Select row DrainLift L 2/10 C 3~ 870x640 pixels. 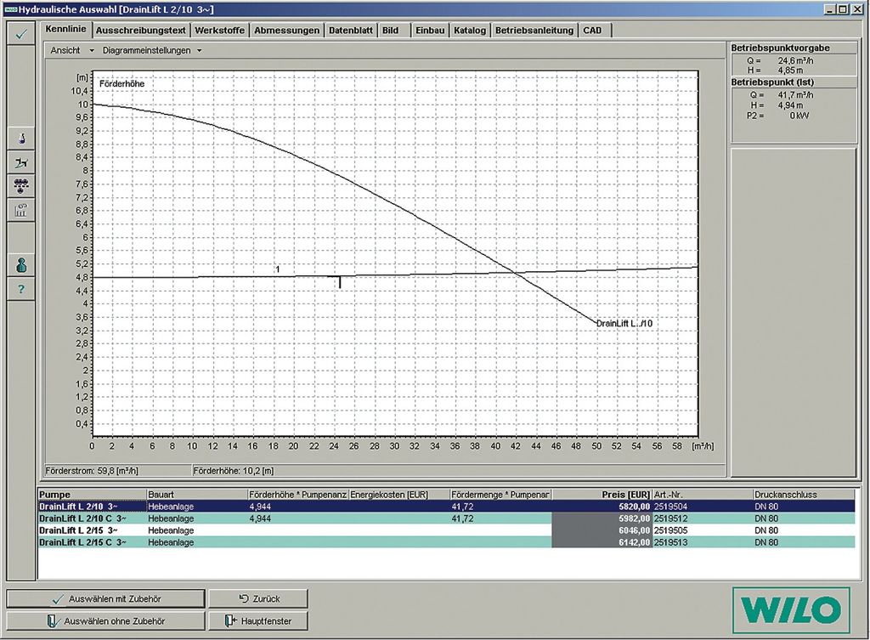coord(446,518)
